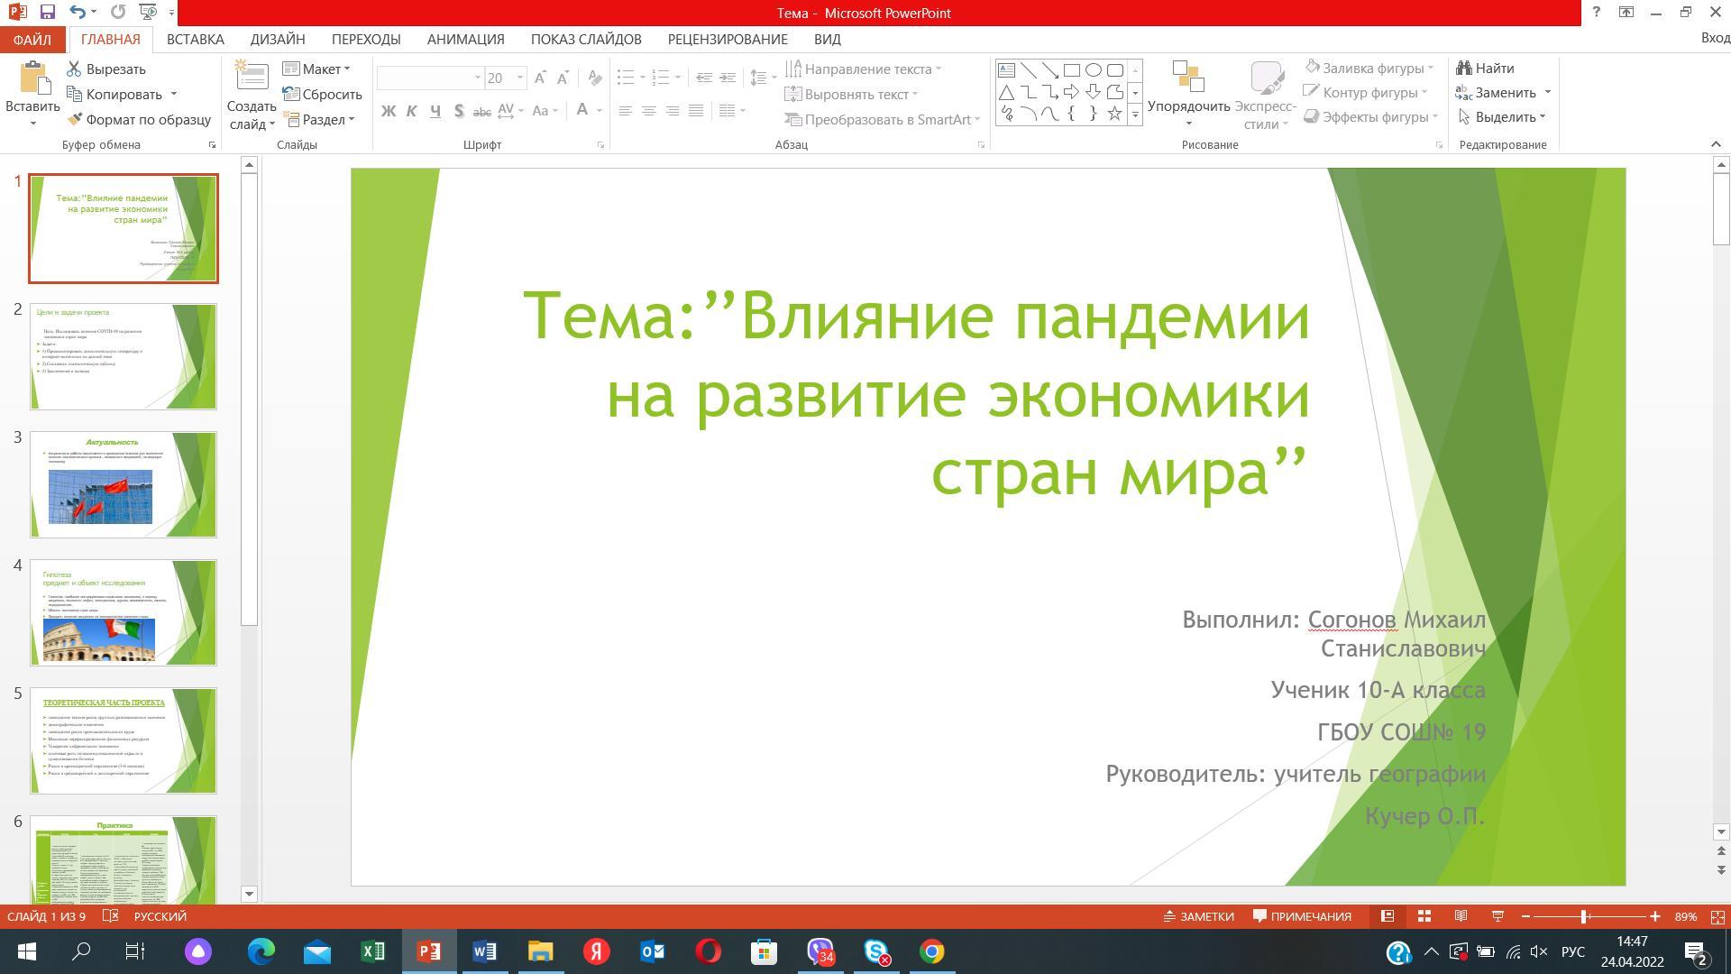Click the zoom slider handle
Screen dimensions: 1731x974
tap(1584, 916)
